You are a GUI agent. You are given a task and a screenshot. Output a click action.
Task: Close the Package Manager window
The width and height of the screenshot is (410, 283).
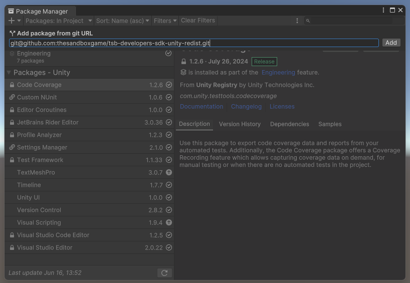coord(400,10)
